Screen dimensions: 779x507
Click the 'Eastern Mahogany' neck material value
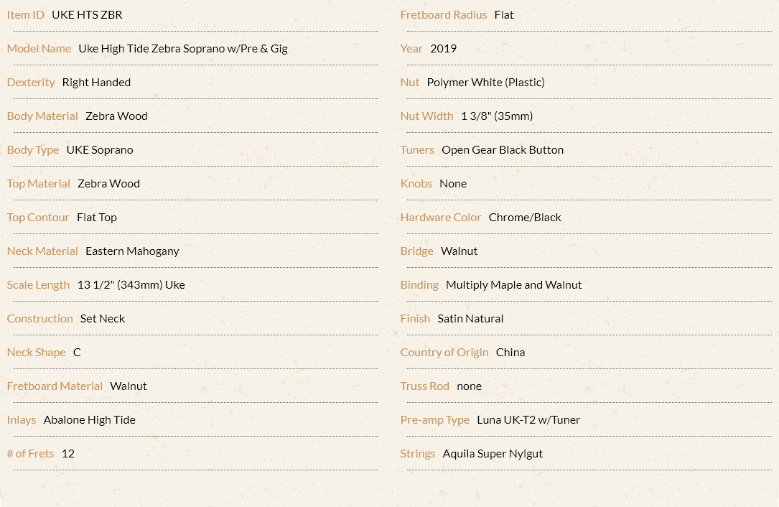(132, 251)
